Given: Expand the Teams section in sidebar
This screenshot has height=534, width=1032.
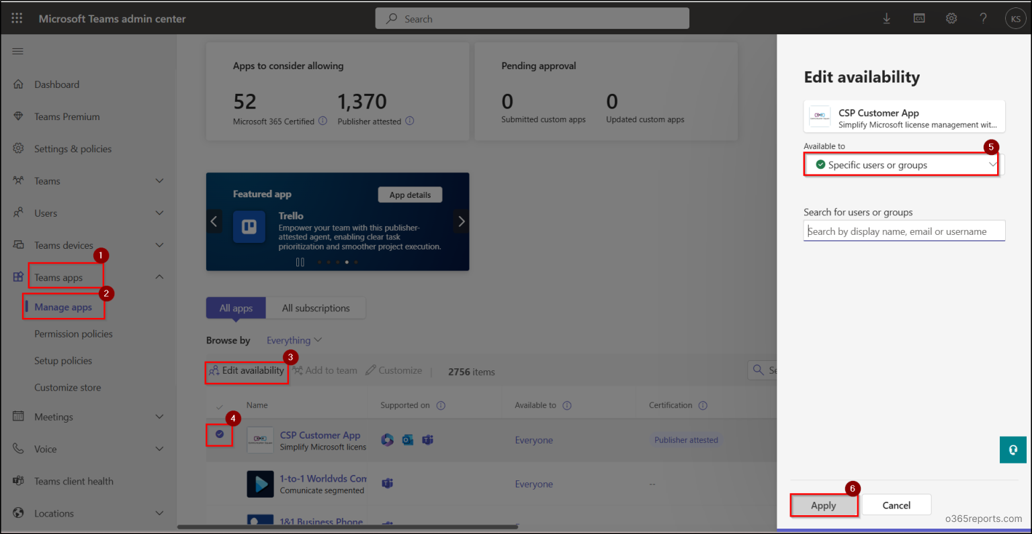Looking at the screenshot, I should pos(159,181).
